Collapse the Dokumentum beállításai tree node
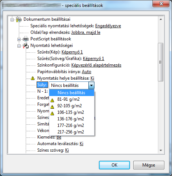Screen dimensions: 172x176 coord(12,20)
